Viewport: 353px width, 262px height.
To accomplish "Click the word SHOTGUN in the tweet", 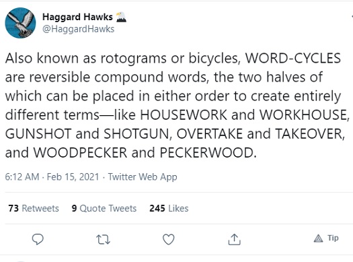I will [x=136, y=134].
